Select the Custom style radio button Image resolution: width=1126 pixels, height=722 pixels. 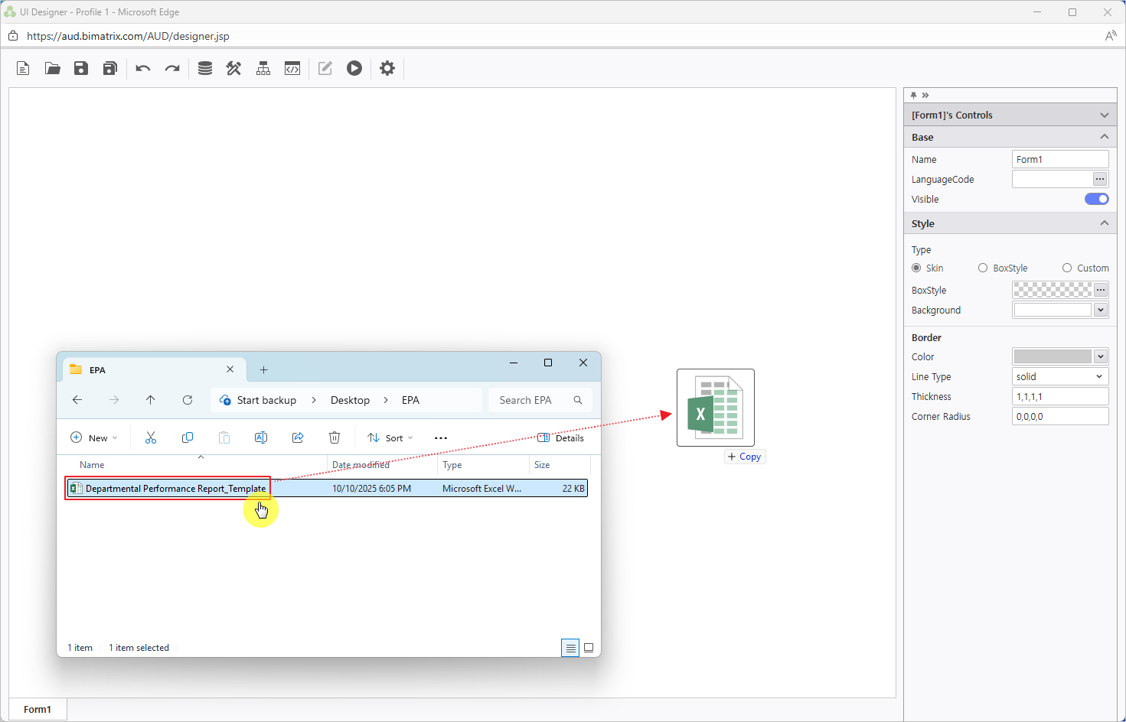[x=1067, y=268]
